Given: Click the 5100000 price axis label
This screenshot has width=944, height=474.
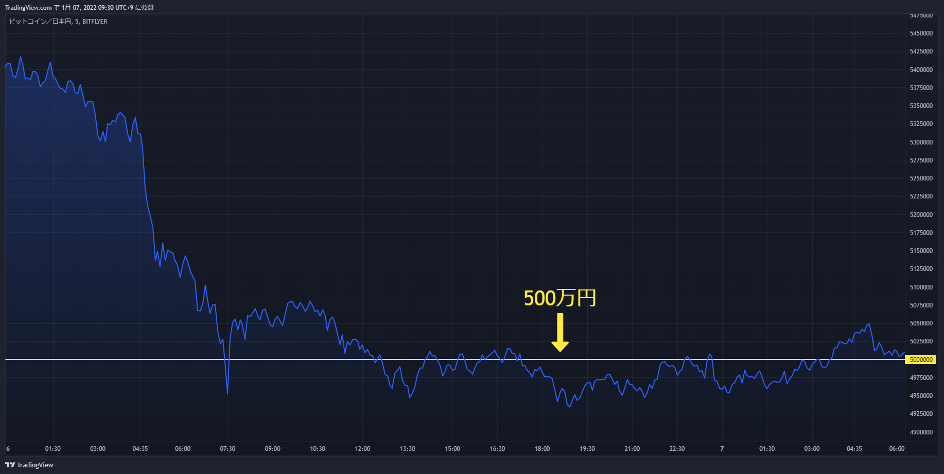Looking at the screenshot, I should pyautogui.click(x=921, y=287).
